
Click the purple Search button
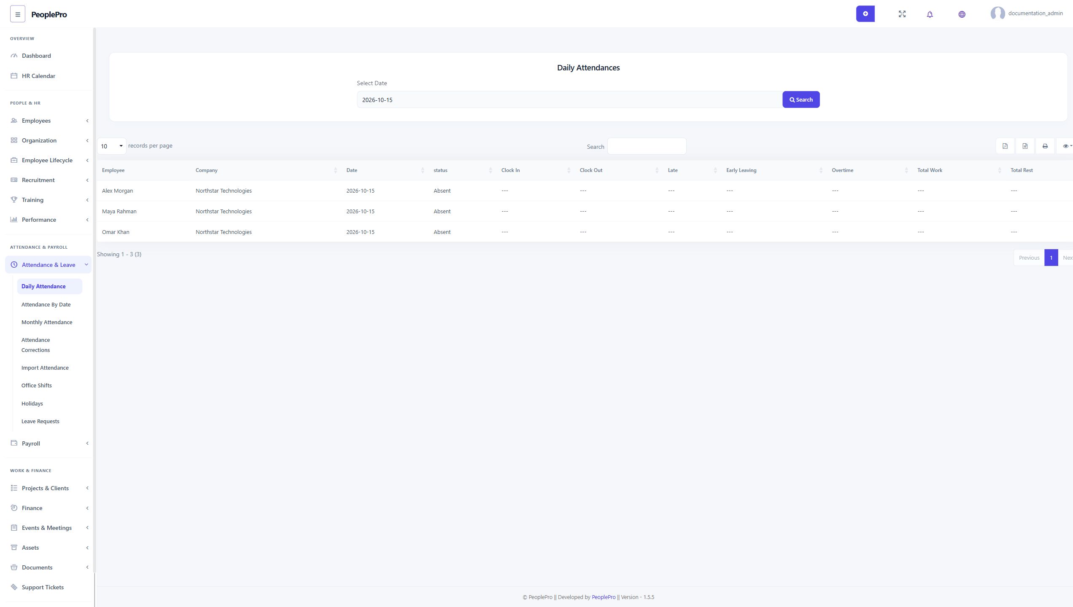(x=801, y=99)
